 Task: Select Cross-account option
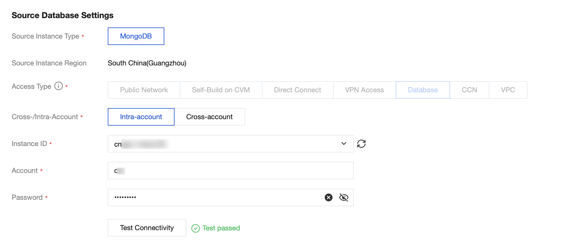tap(209, 117)
